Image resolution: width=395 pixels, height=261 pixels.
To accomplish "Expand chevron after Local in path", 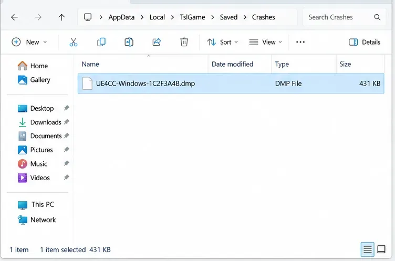I will (x=172, y=17).
